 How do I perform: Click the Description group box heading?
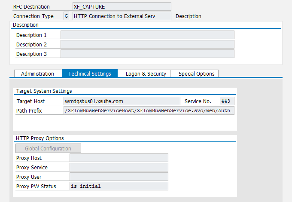(25, 25)
